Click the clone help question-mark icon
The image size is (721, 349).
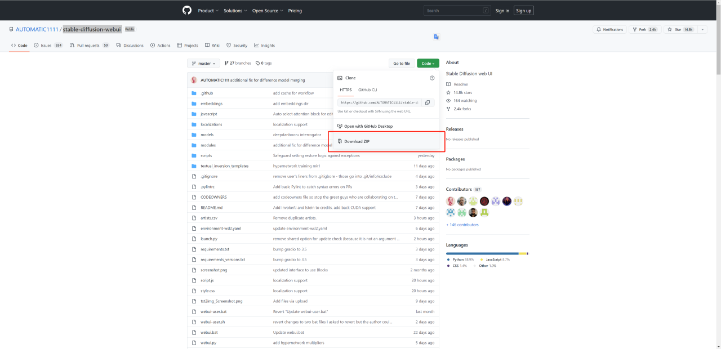click(x=432, y=78)
